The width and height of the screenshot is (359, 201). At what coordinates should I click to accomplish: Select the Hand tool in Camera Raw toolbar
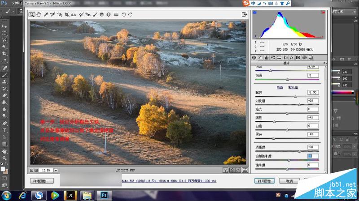coord(39,15)
